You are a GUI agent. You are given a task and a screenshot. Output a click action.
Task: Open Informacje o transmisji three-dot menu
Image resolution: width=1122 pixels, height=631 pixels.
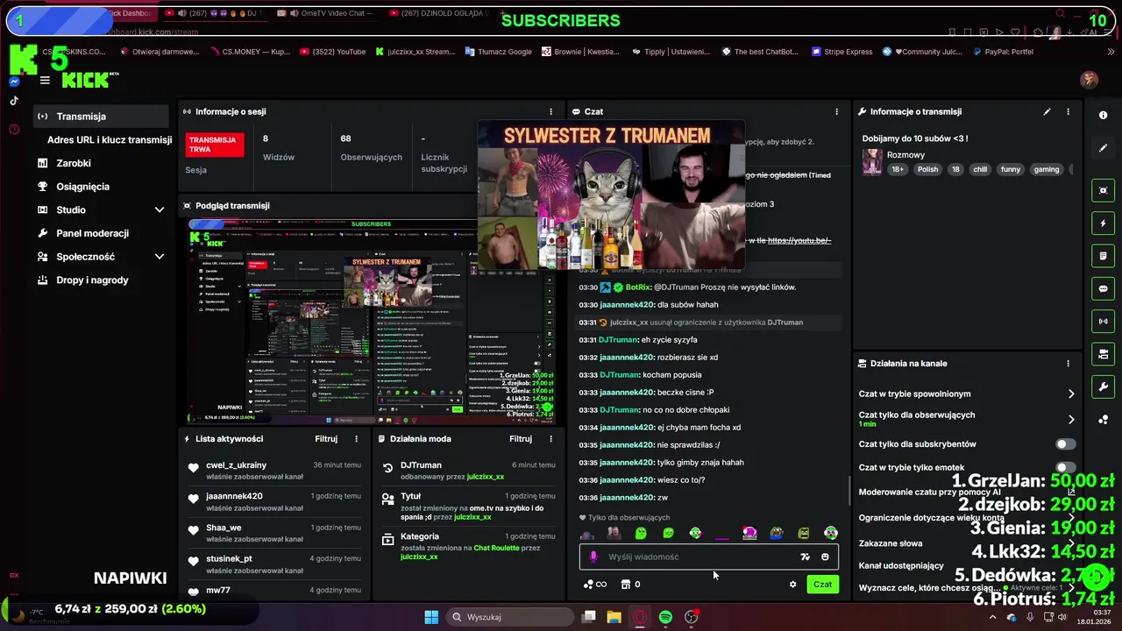click(1068, 111)
